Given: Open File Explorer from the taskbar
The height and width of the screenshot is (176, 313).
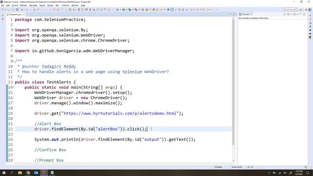Looking at the screenshot, I should coord(20,173).
